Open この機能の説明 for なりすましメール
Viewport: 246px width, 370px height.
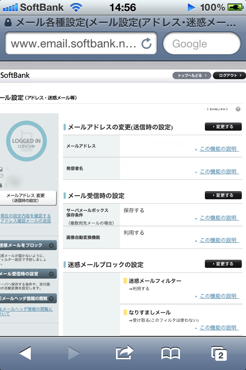219,328
